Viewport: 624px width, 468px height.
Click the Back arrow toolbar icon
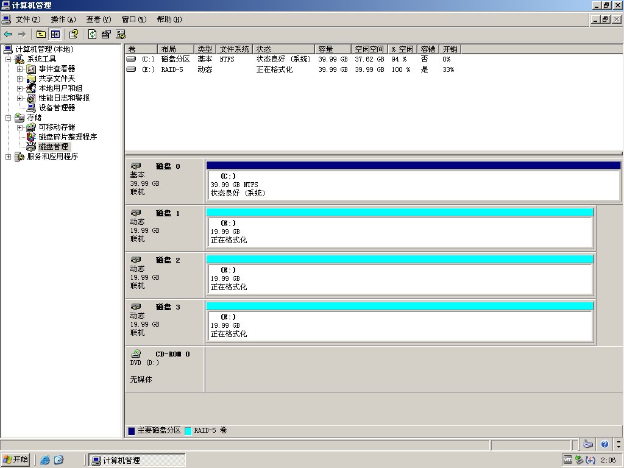[x=8, y=34]
